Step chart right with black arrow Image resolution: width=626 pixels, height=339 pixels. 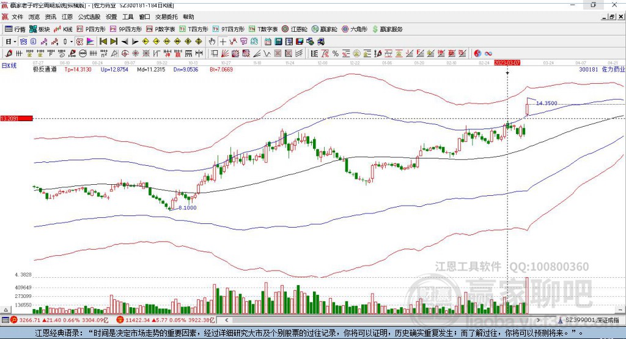pos(135,42)
